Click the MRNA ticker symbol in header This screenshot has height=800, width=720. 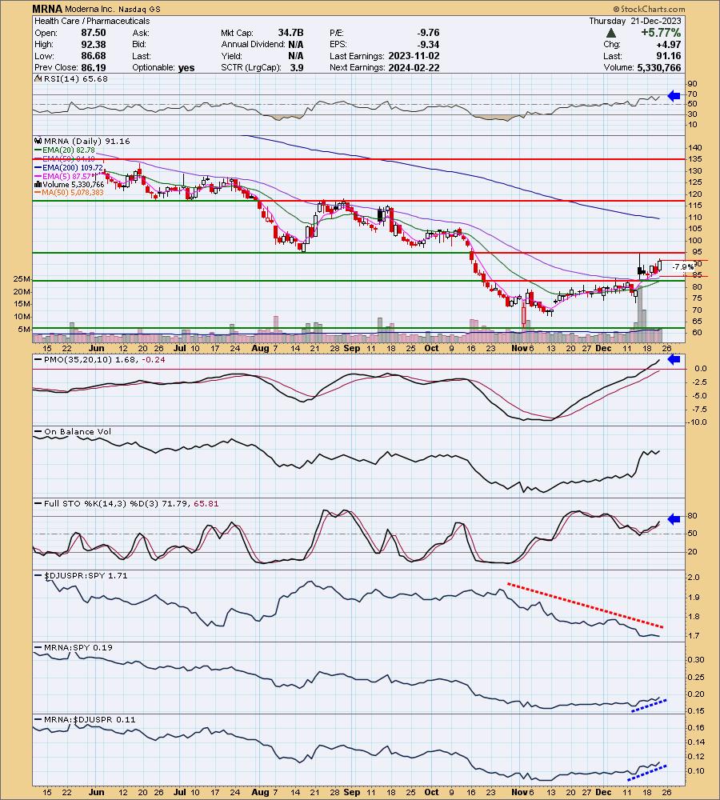pyautogui.click(x=47, y=9)
